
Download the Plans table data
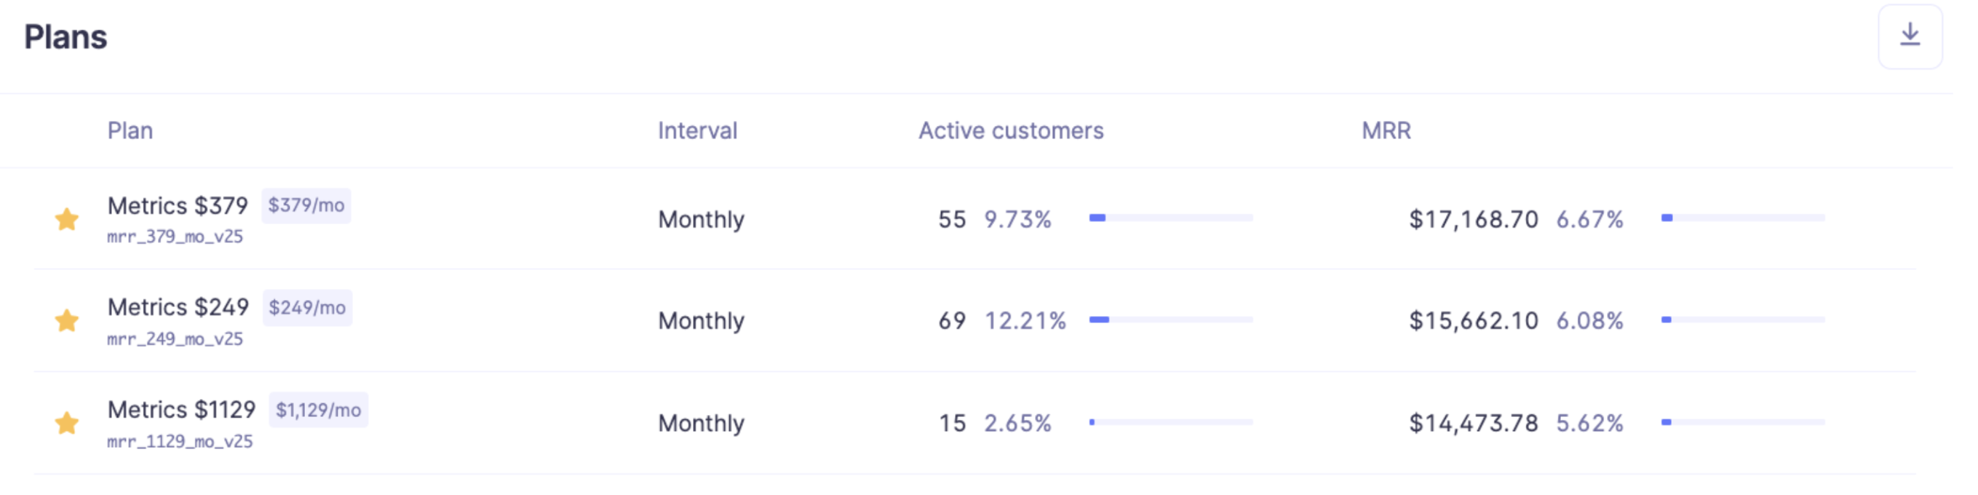point(1910,36)
